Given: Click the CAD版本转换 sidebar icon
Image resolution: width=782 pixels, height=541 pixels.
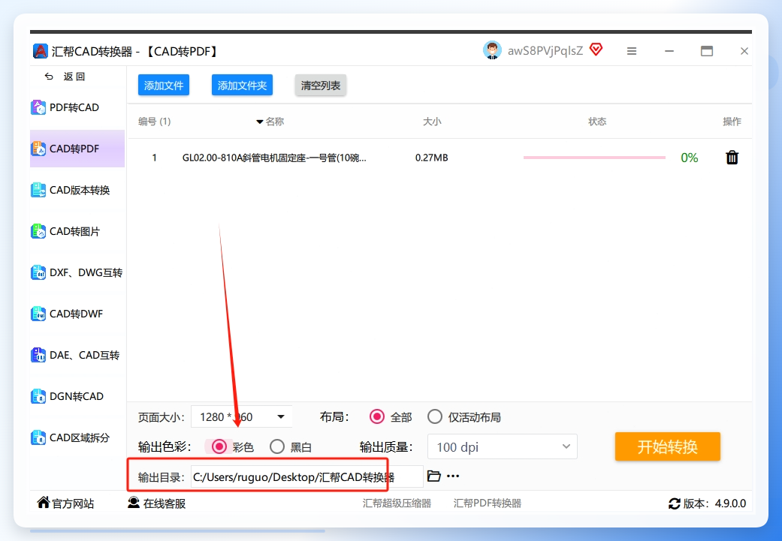Looking at the screenshot, I should pyautogui.click(x=38, y=190).
